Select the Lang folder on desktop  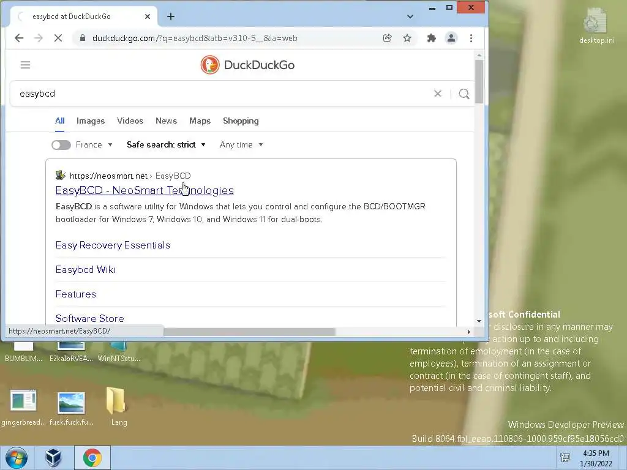coord(118,406)
